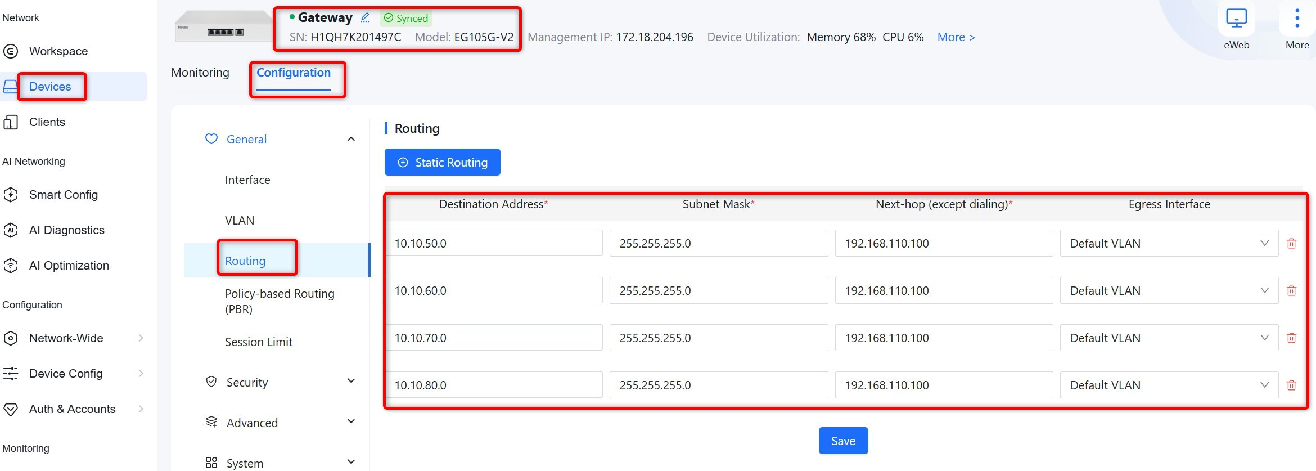Viewport: 1316px width, 471px height.
Task: Click the Network-Wide icon
Action: [11, 338]
